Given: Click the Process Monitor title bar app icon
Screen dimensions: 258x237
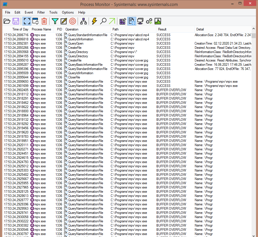Looking at the screenshot, I should pyautogui.click(x=5, y=4).
